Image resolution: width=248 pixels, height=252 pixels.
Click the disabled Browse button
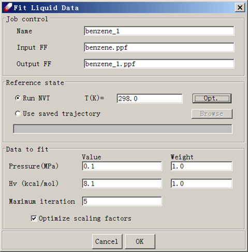(212, 114)
